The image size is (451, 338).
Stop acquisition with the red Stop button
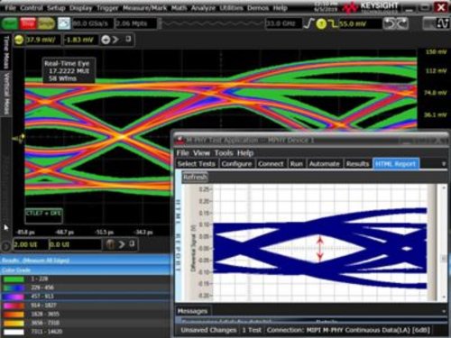(28, 23)
